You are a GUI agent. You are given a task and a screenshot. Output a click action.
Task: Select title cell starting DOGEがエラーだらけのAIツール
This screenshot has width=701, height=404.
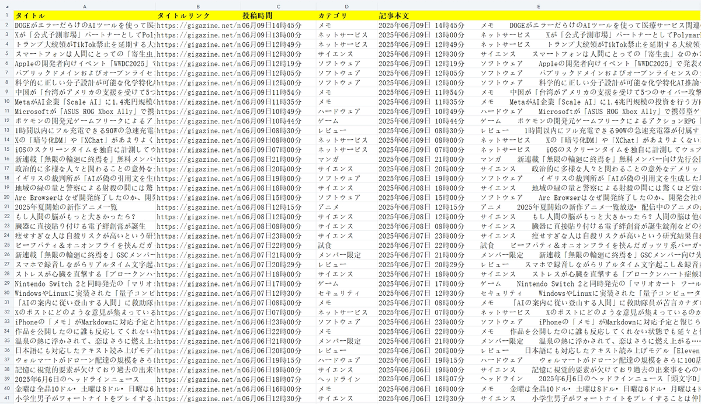click(x=85, y=25)
